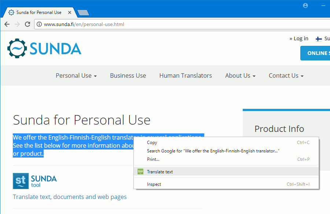Click the ONLINE button
Screen dimensions: 330x214
315,53
